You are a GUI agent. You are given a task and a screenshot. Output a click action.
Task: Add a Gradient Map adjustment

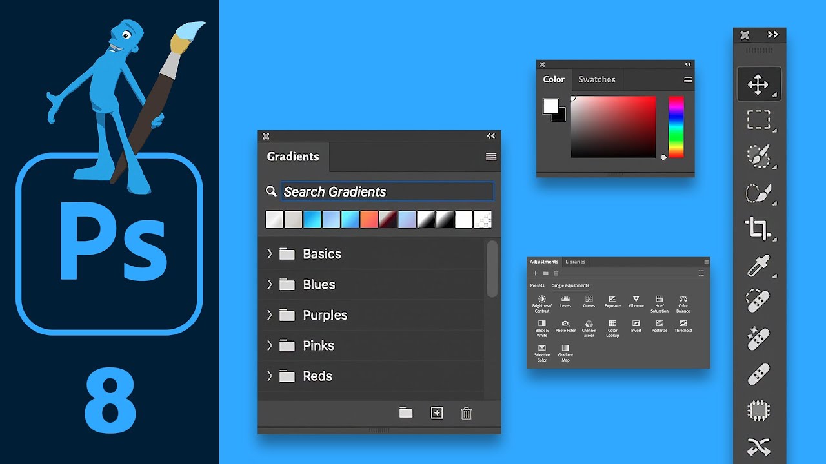(565, 353)
